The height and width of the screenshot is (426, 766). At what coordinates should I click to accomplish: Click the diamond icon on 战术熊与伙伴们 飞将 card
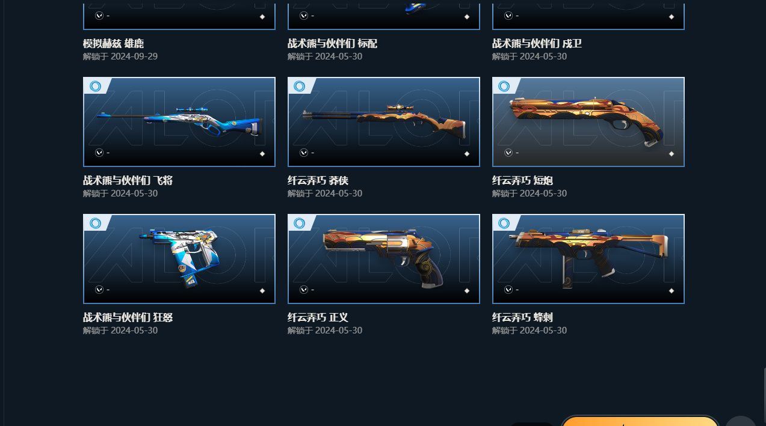(262, 154)
